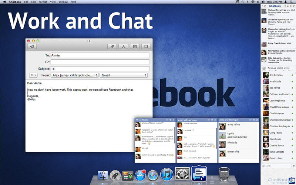
Task: Open the gear settings in ChatBook sidebar header
Action: (293, 6)
